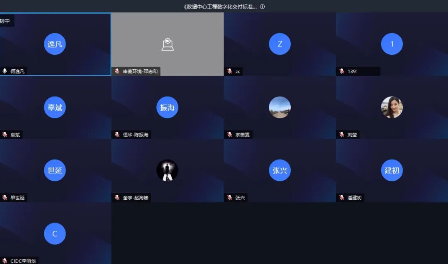Toggle the mute icon beside 奎宇-赵海峰
The height and width of the screenshot is (264, 448).
[x=117, y=198]
